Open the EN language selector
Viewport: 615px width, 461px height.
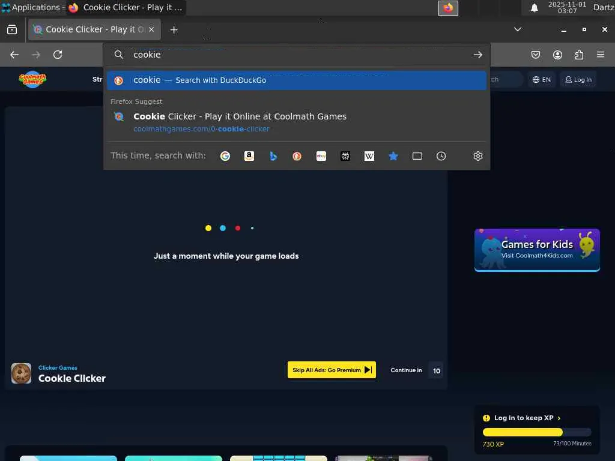542,80
